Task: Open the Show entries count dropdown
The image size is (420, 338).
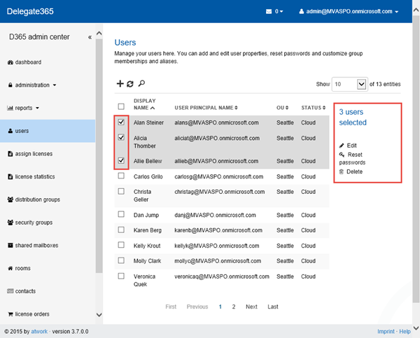Action: pos(361,84)
